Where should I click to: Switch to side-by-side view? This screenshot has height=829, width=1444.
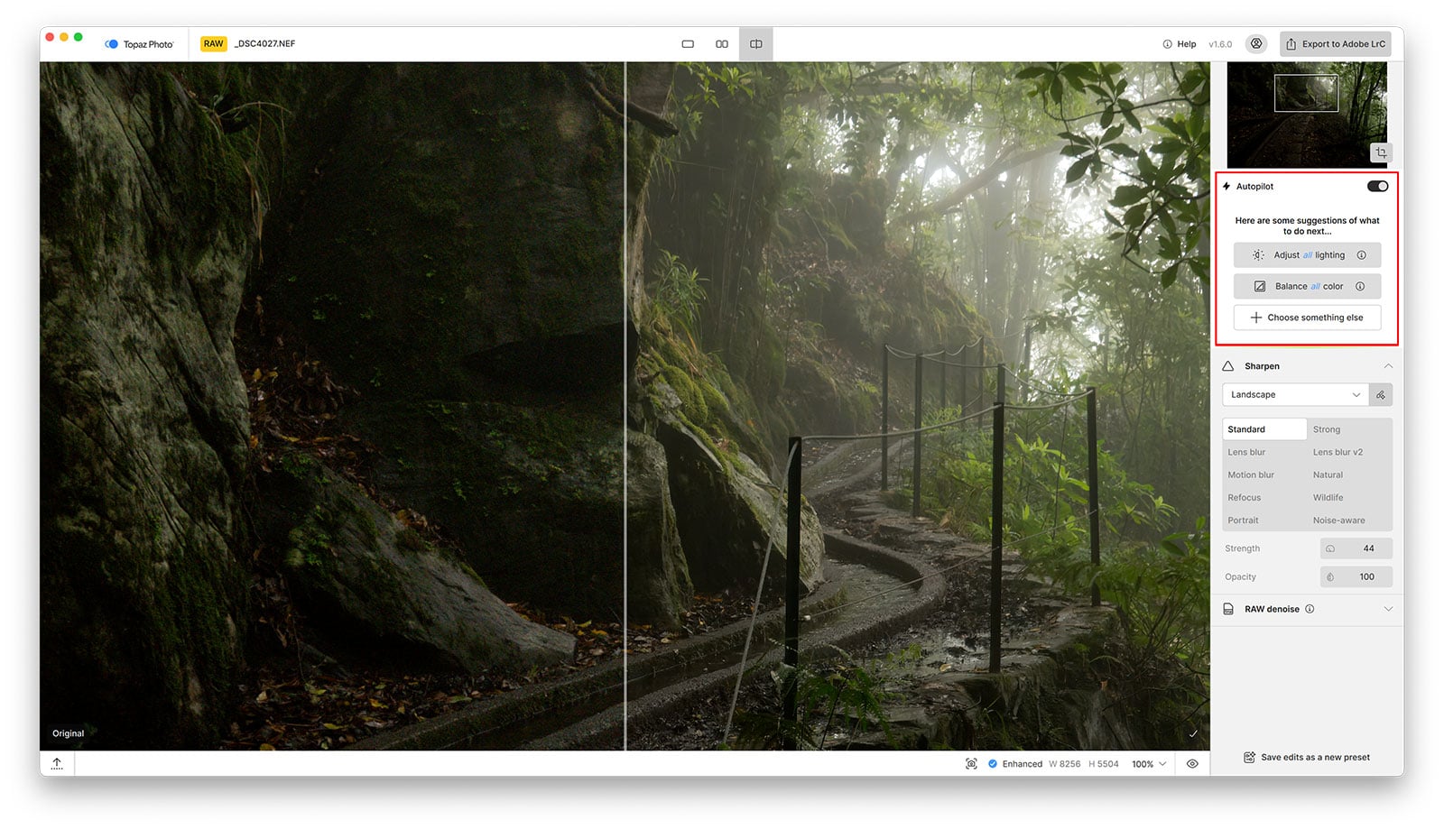pos(722,43)
